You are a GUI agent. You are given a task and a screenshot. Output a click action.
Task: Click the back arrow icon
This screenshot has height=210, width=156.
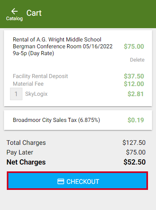(x=14, y=11)
